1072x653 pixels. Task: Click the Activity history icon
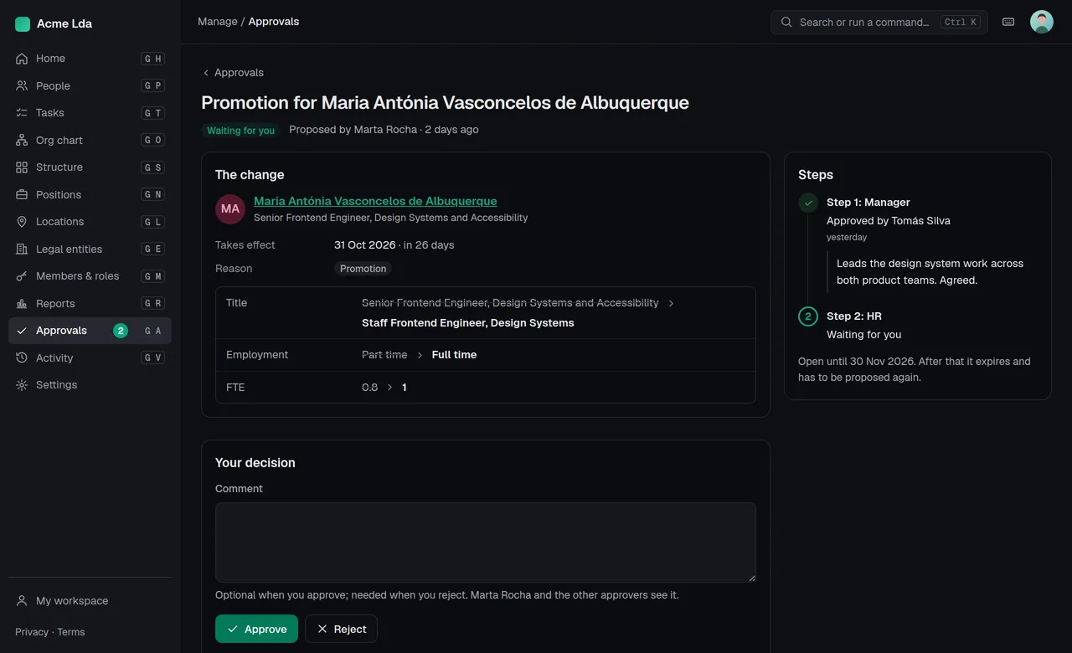[x=22, y=357]
